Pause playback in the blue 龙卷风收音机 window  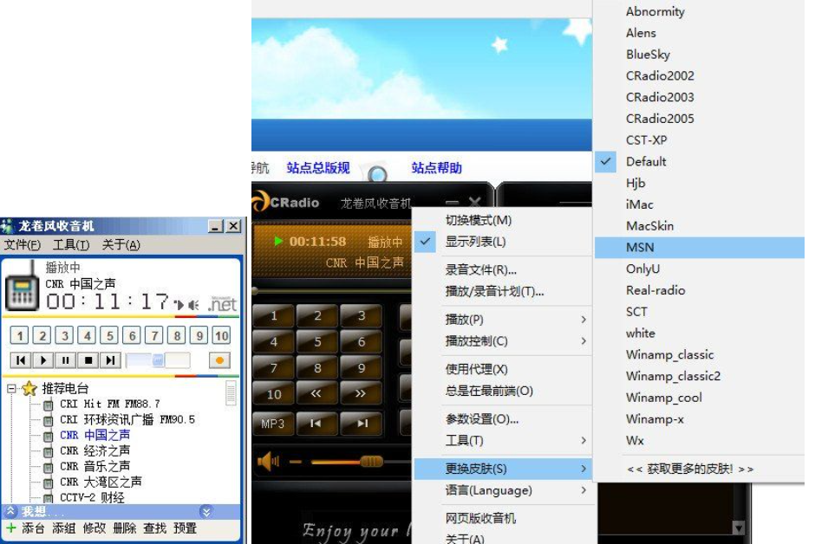tap(66, 359)
